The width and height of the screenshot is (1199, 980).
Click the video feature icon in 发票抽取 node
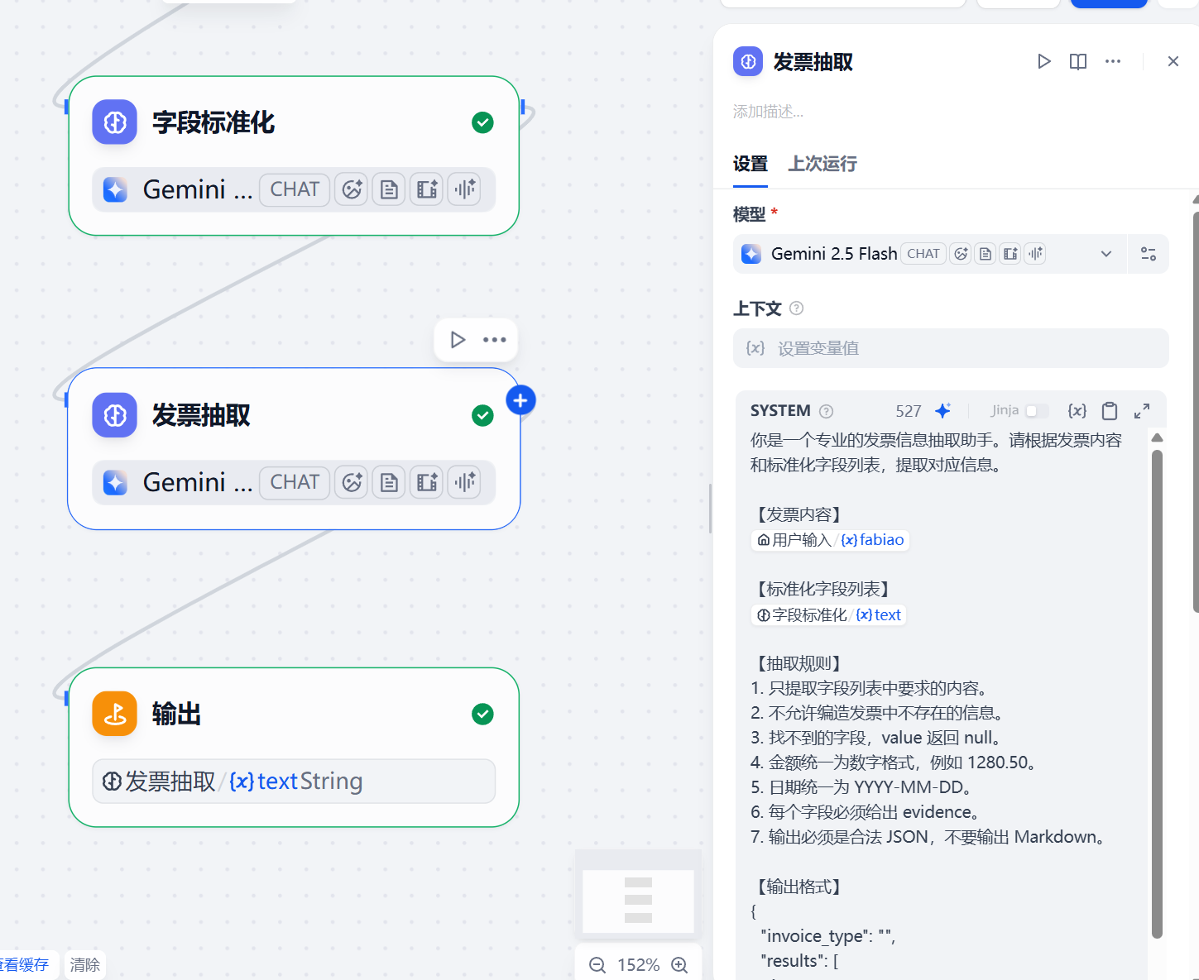[427, 482]
